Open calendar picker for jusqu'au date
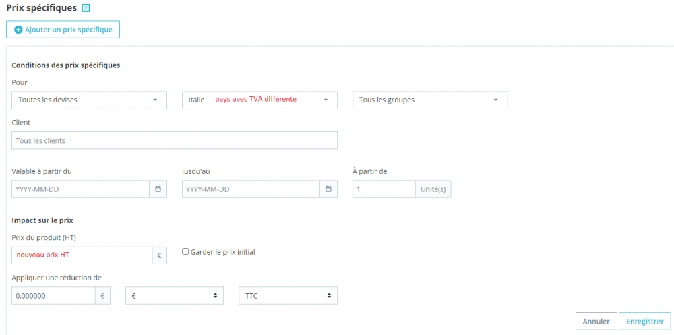The height and width of the screenshot is (335, 674). tap(328, 189)
